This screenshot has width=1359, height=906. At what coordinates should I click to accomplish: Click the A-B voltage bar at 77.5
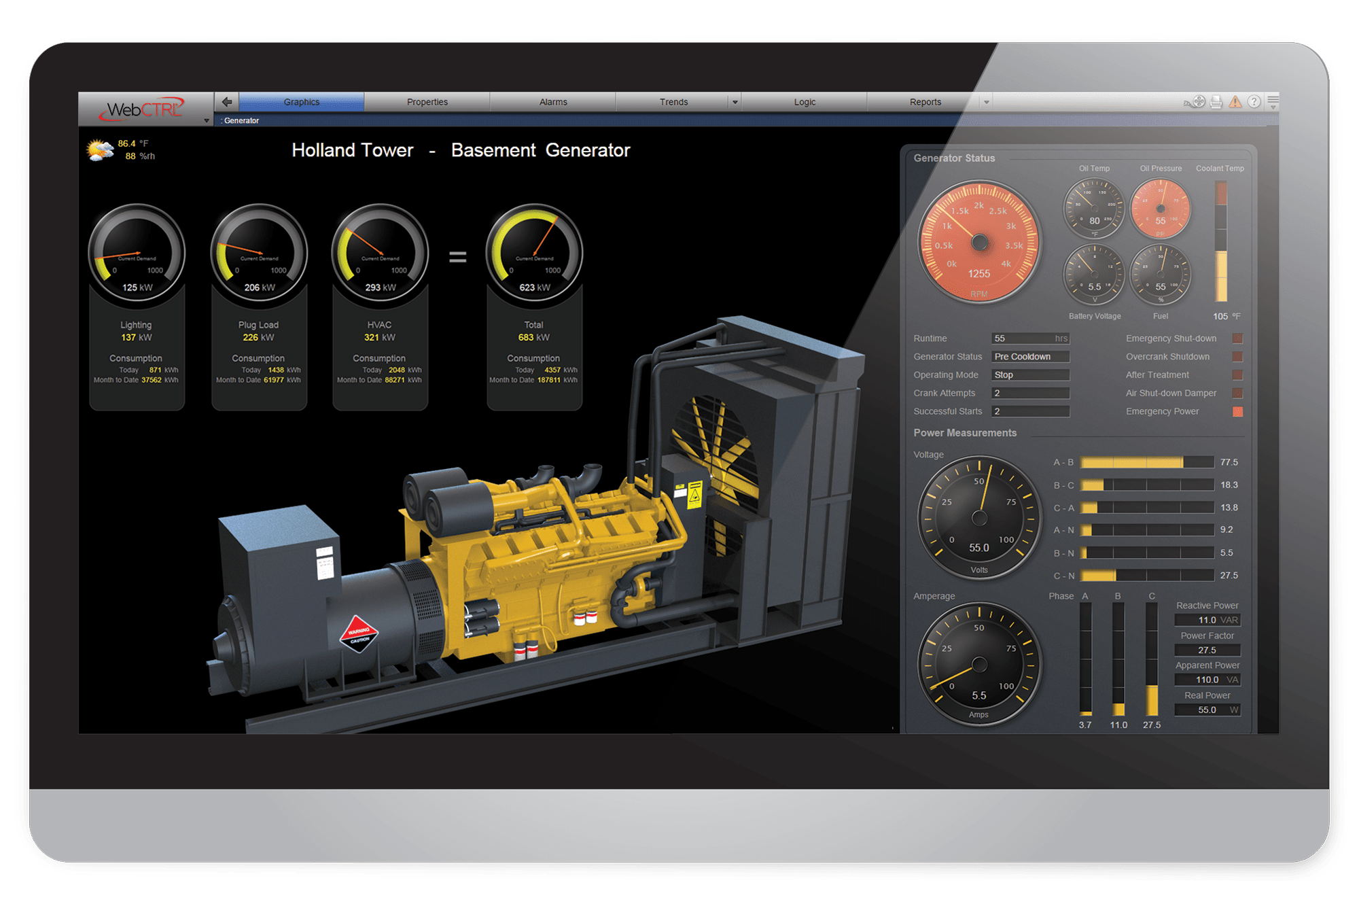point(1147,462)
